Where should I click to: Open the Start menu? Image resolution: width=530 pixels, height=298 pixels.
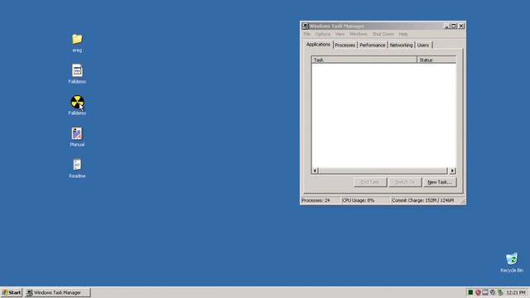pyautogui.click(x=12, y=292)
